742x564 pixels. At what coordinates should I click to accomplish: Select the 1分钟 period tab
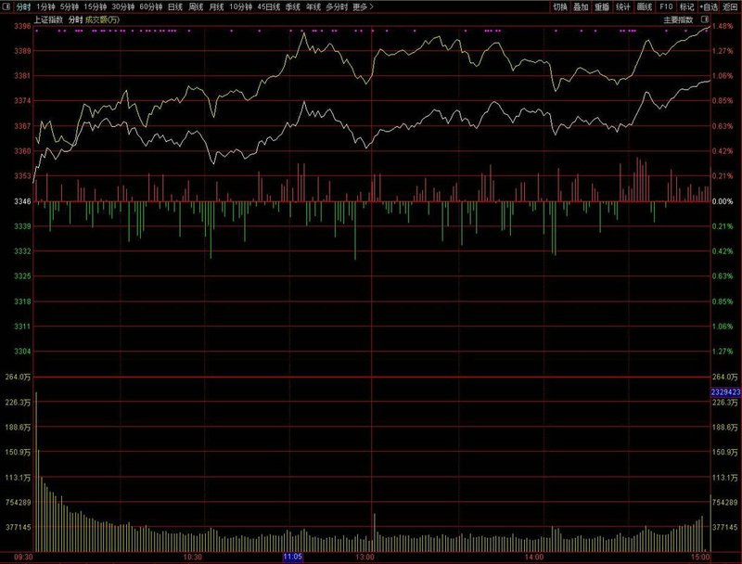tap(45, 6)
